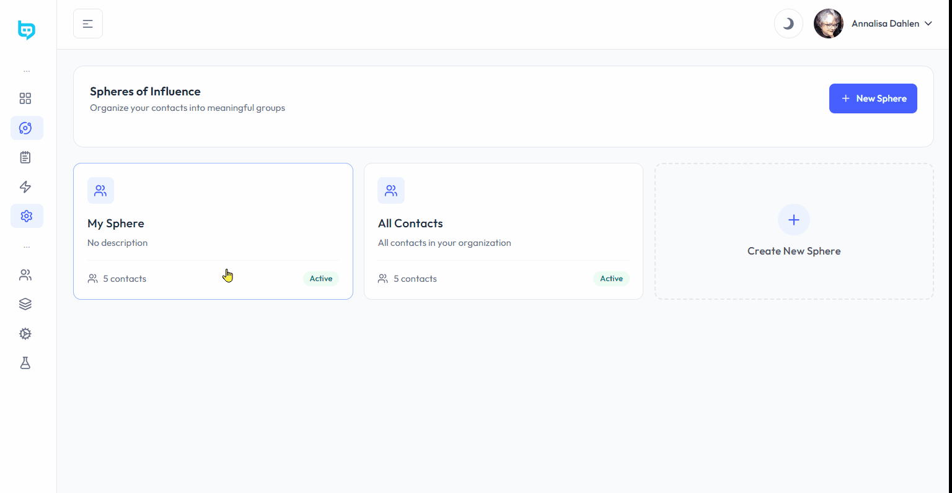Click the Active badge on My Sphere
952x493 pixels.
tap(321, 279)
